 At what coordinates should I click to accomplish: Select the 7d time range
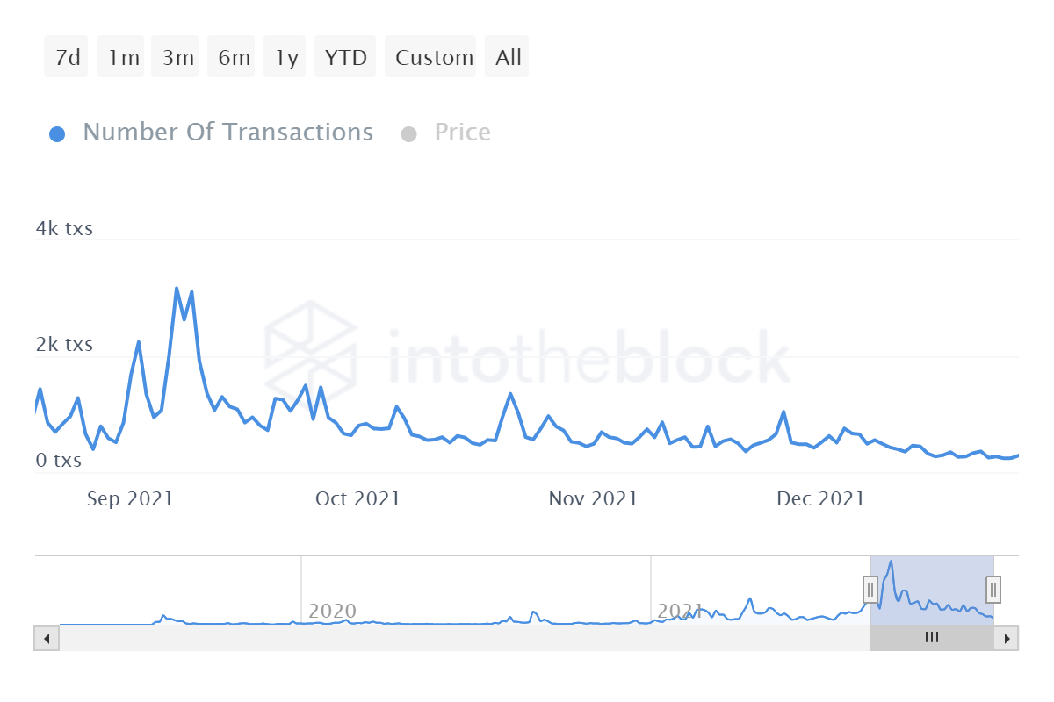click(67, 57)
